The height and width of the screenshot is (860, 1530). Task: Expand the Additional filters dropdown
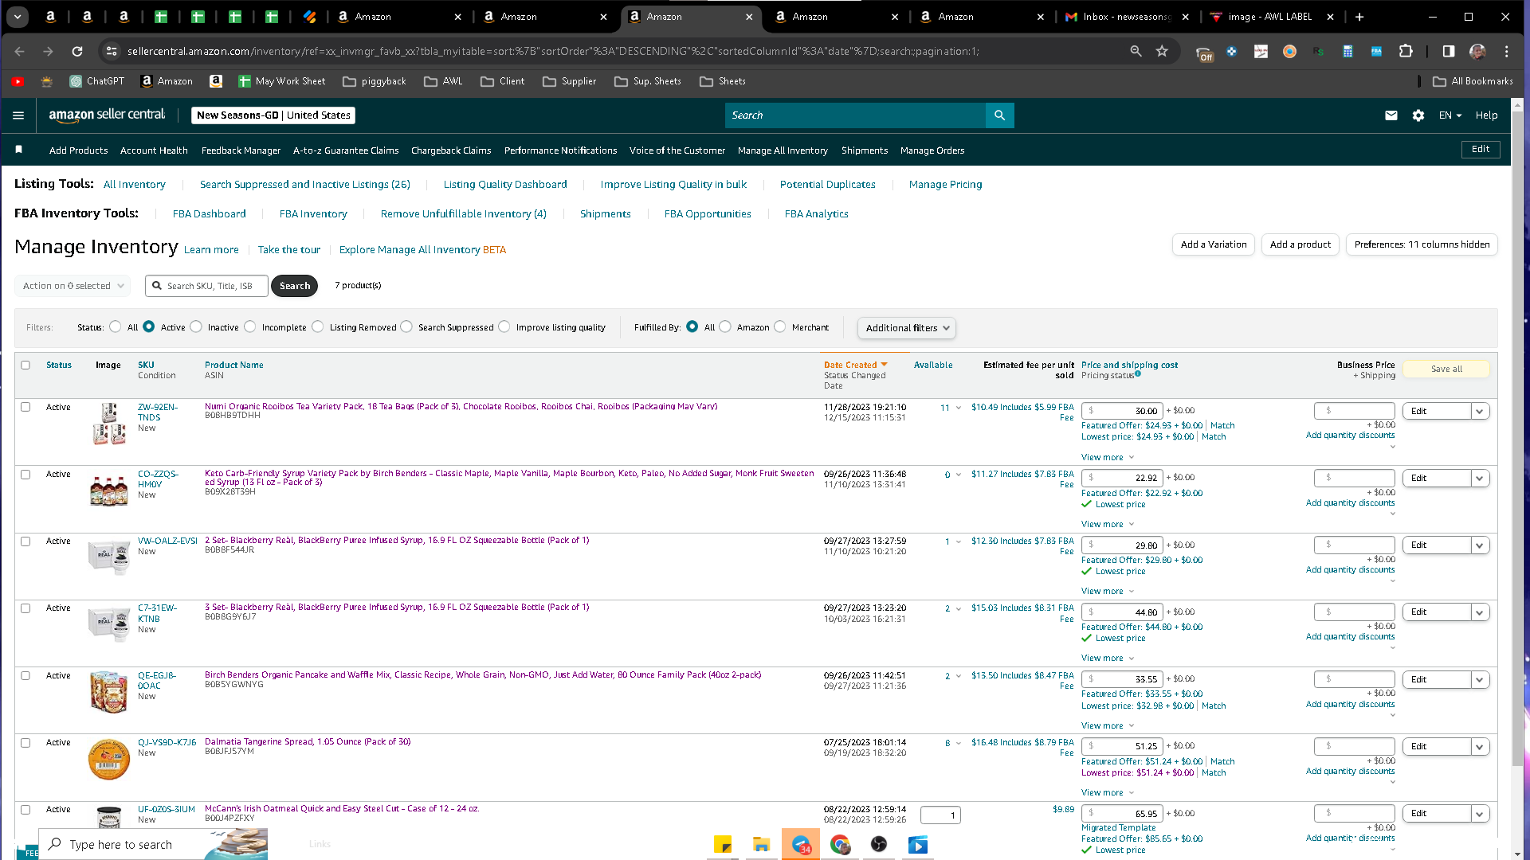point(907,328)
